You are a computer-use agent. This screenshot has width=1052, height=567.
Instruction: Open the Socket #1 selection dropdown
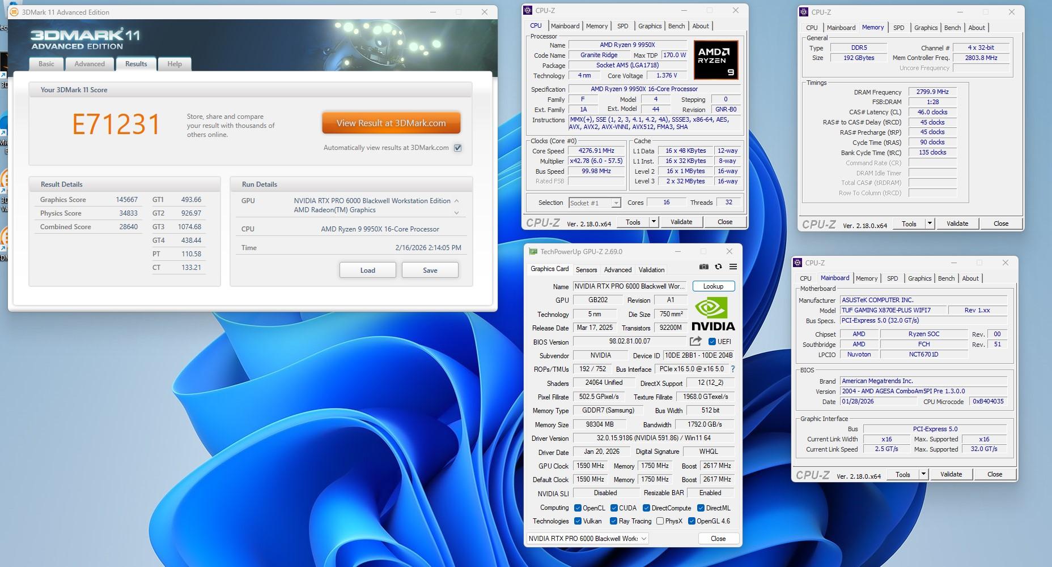point(616,203)
